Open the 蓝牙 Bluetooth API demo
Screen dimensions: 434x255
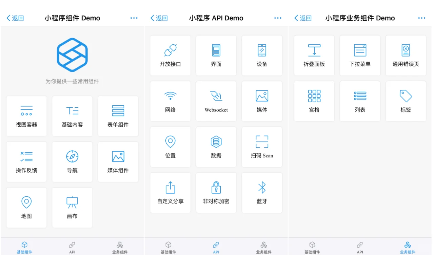262,193
